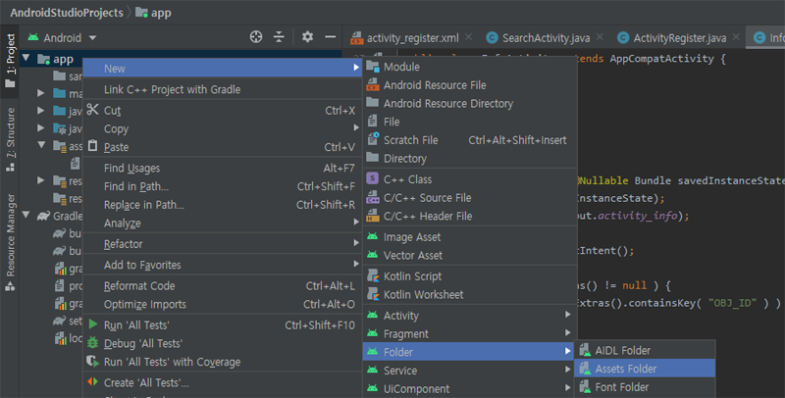This screenshot has width=785, height=398.
Task: Collapse the app module tree node
Action: tap(26, 59)
